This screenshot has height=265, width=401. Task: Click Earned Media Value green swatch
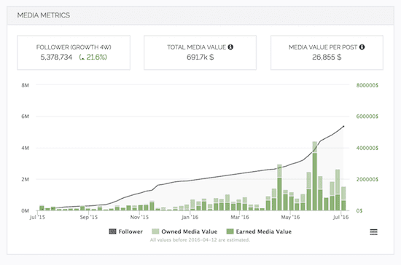[230, 232]
